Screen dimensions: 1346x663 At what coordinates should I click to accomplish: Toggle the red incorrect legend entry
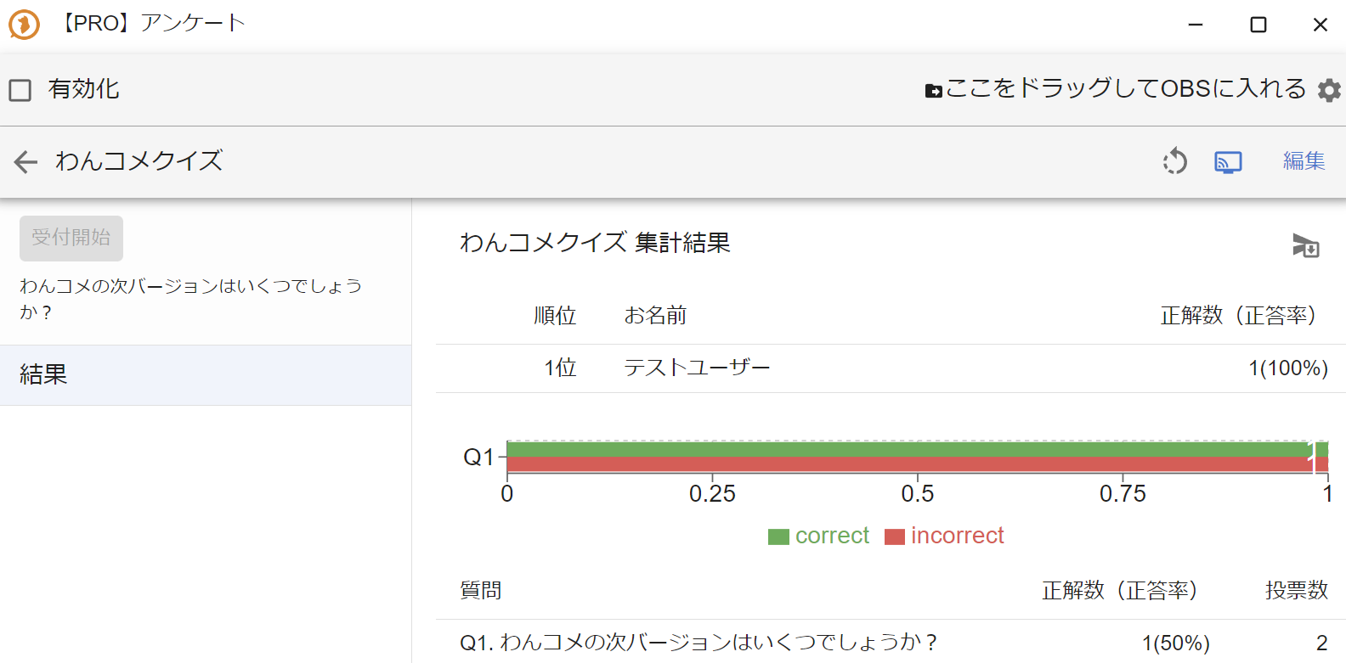[x=944, y=536]
